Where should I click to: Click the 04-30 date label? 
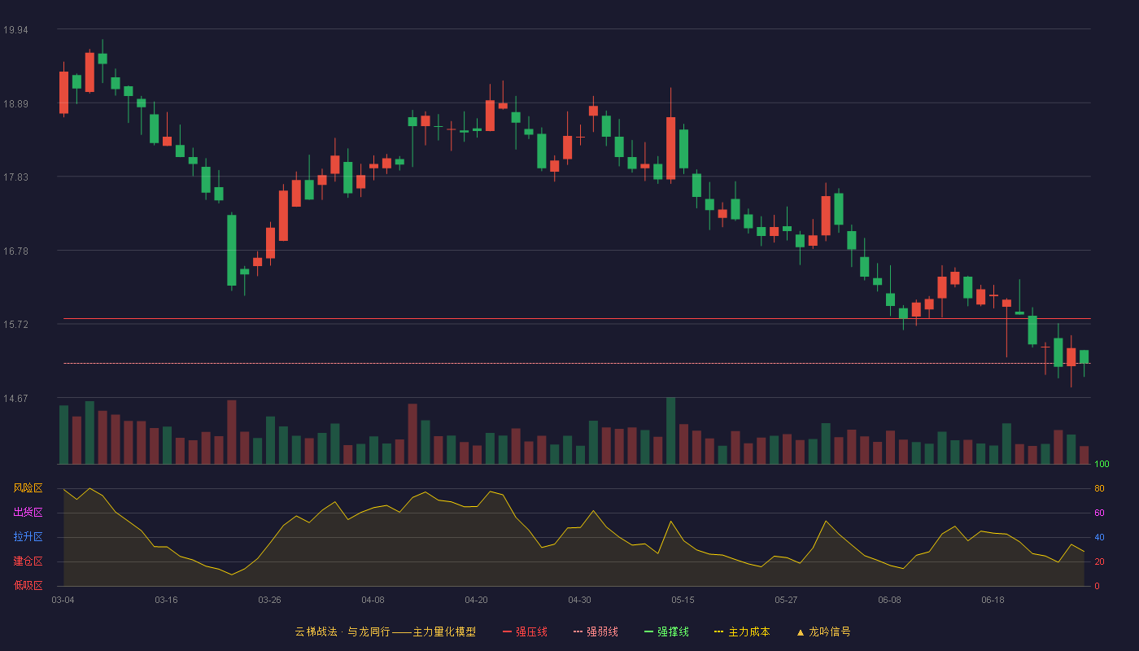click(x=580, y=600)
